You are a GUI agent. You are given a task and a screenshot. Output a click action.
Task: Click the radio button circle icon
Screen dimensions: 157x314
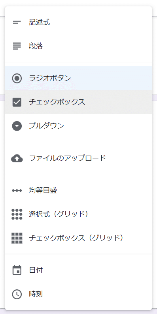coord(17,78)
